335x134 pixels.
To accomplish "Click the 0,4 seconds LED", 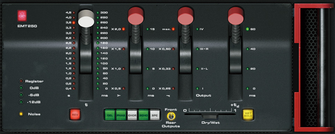I will tap(74, 89).
